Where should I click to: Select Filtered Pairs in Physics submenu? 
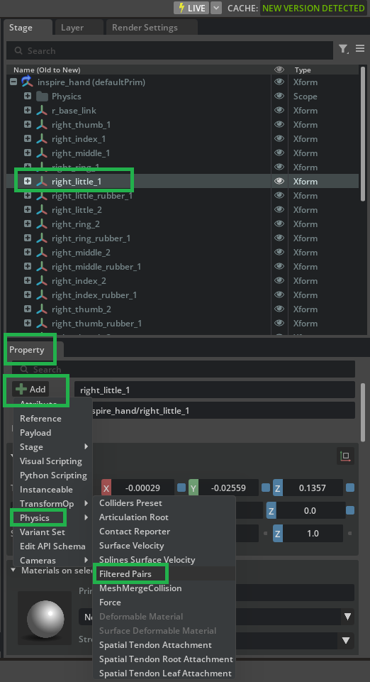pos(125,573)
